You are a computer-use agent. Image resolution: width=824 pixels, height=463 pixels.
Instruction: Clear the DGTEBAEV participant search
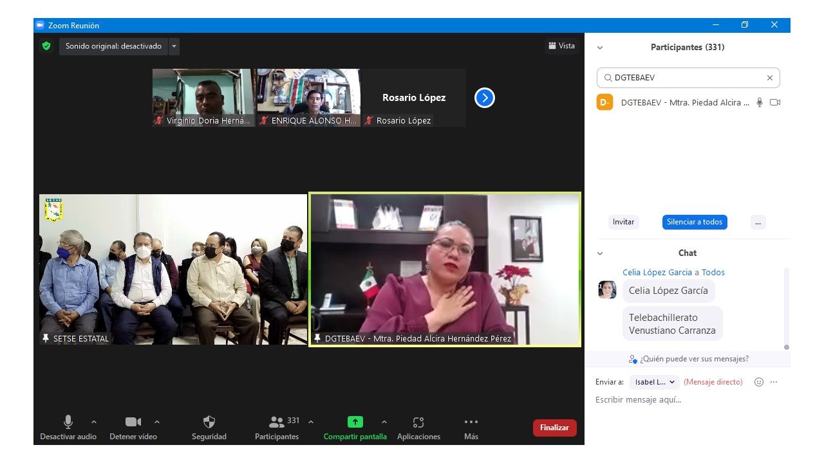(x=769, y=78)
